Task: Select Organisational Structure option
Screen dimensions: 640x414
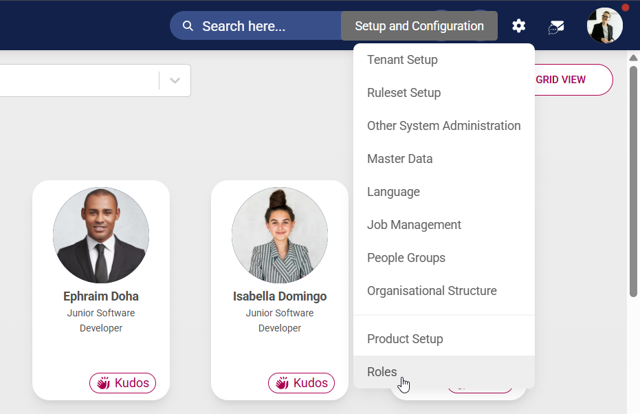Action: (432, 291)
